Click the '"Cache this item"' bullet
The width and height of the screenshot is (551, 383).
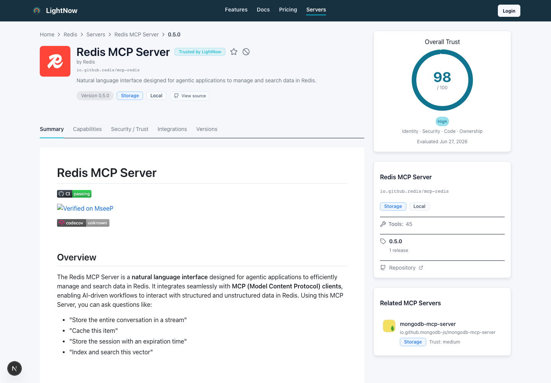tap(94, 331)
